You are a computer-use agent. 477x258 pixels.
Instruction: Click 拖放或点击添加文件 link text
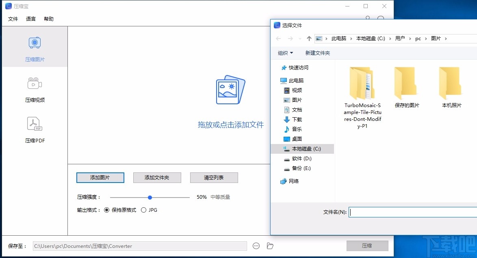click(231, 125)
